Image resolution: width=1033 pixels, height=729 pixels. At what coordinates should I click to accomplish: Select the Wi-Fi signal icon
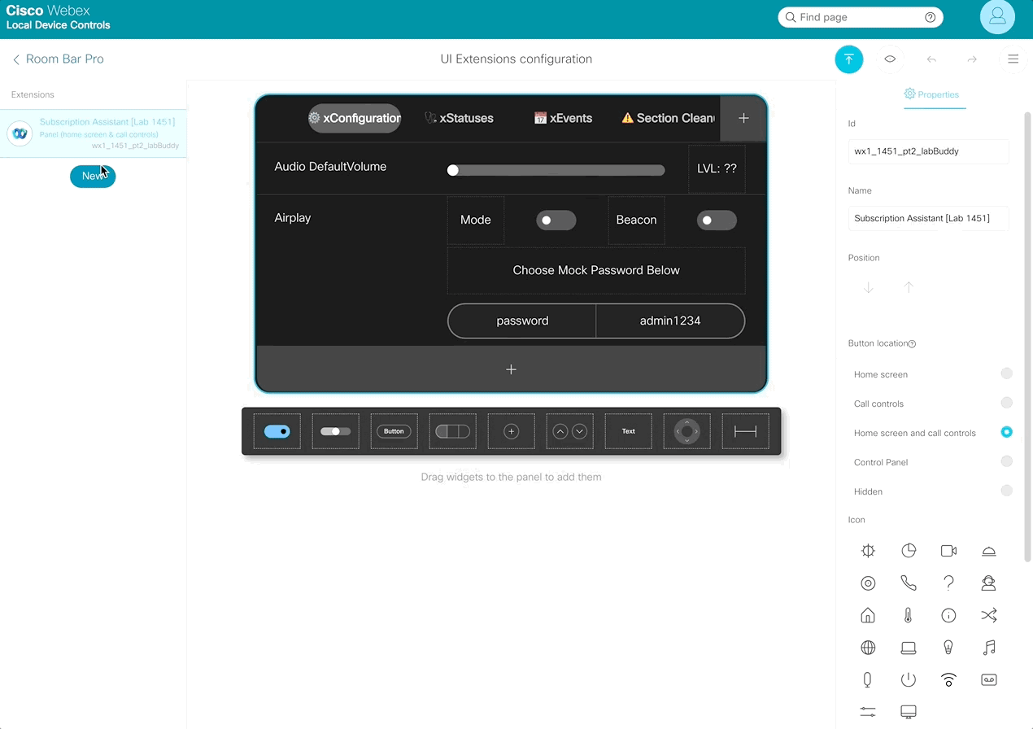click(948, 680)
